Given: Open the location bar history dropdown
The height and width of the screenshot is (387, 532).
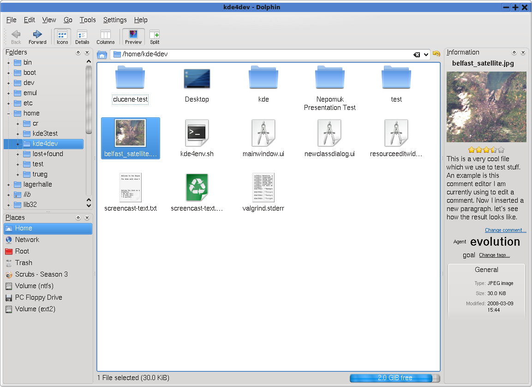Looking at the screenshot, I should pos(426,54).
